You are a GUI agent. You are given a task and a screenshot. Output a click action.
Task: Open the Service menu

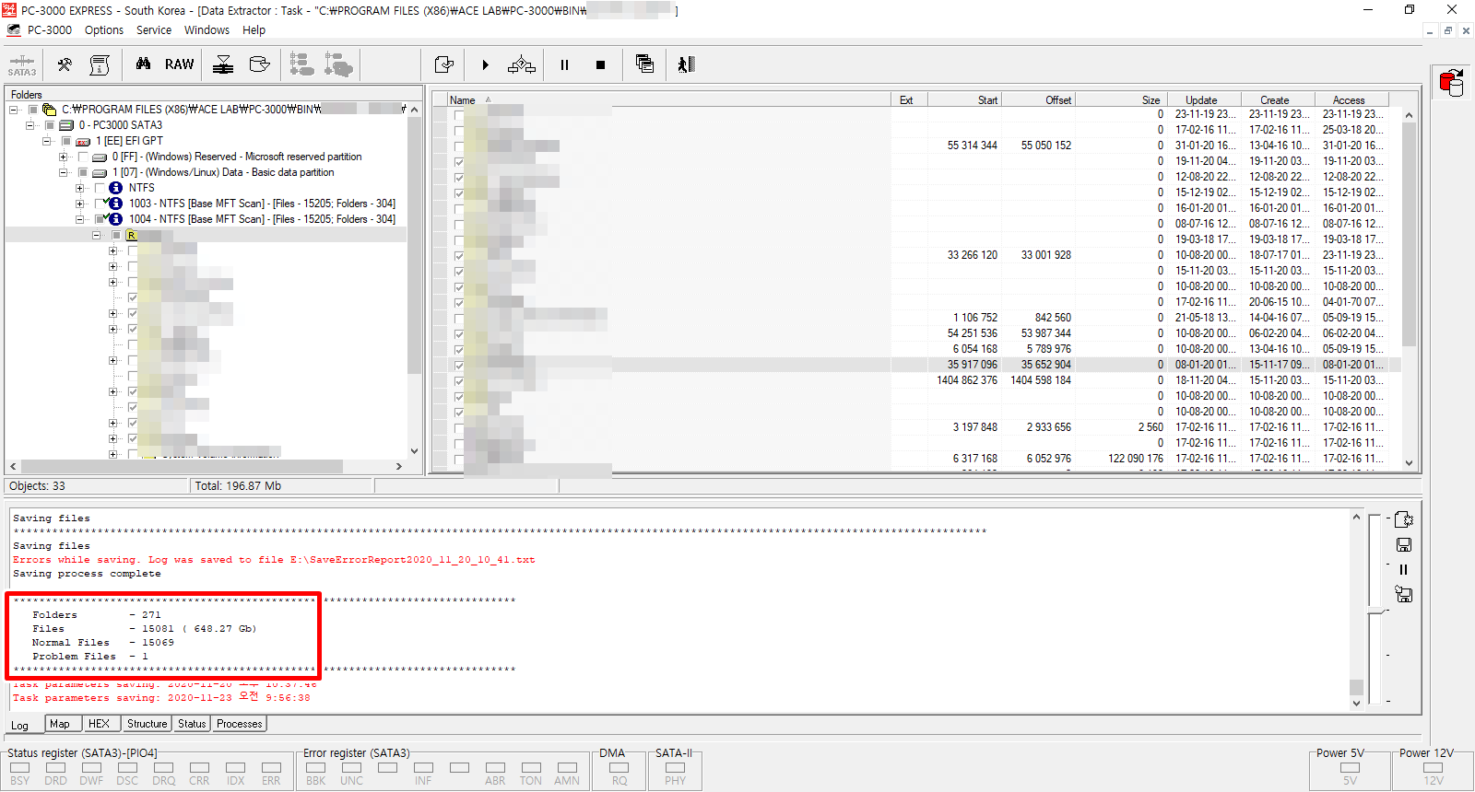154,30
